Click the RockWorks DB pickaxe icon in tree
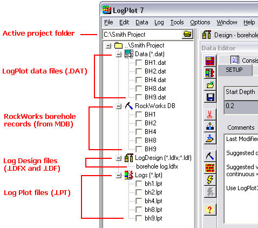The image size is (258, 228). (x=129, y=106)
